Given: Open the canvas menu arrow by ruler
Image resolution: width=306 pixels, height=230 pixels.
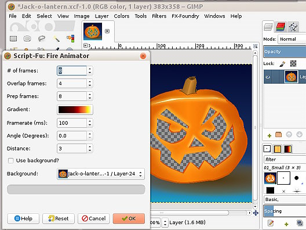Looking at the screenshot, I should [85, 45].
